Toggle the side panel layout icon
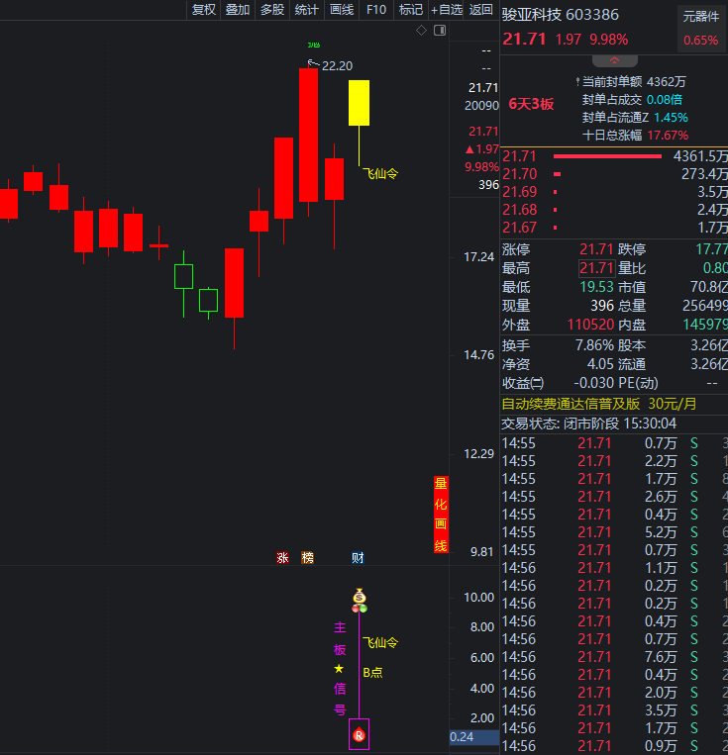The image size is (728, 755). tap(440, 31)
